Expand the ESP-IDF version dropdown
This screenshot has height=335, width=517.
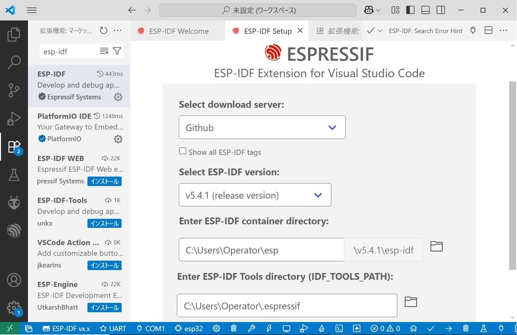pyautogui.click(x=254, y=195)
